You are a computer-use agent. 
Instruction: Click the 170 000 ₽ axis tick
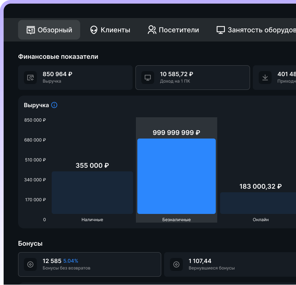coord(35,199)
